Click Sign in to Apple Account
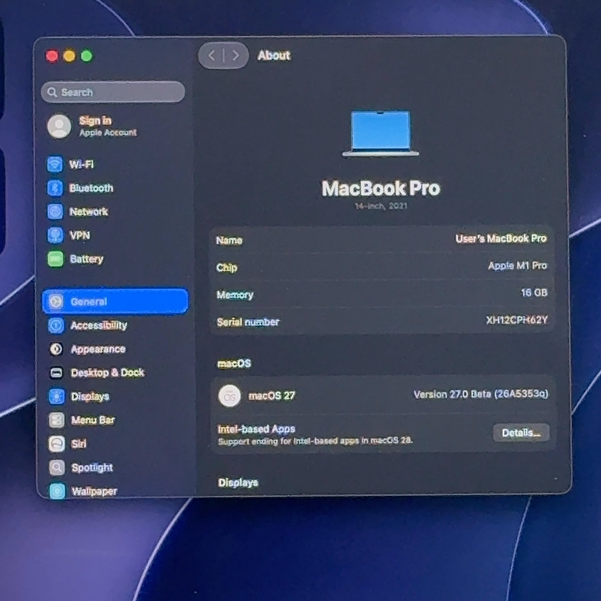Image resolution: width=601 pixels, height=601 pixels. [x=95, y=121]
